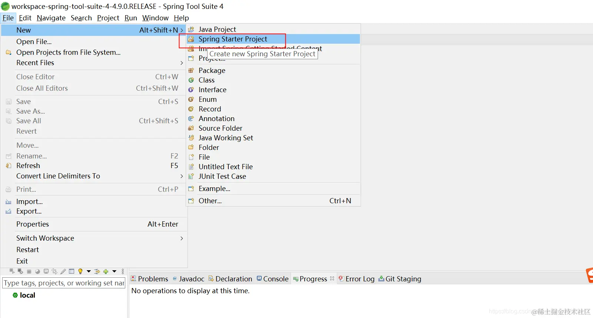Expand the New submenu arrow in File menu
This screenshot has height=318, width=593.
pyautogui.click(x=182, y=30)
